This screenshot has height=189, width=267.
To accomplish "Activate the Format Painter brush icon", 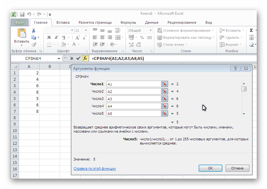I will click(x=33, y=45).
